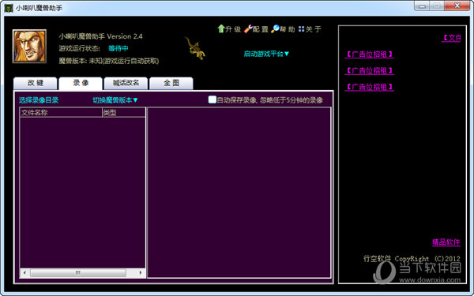Switch to the 全图 tab

pyautogui.click(x=171, y=83)
